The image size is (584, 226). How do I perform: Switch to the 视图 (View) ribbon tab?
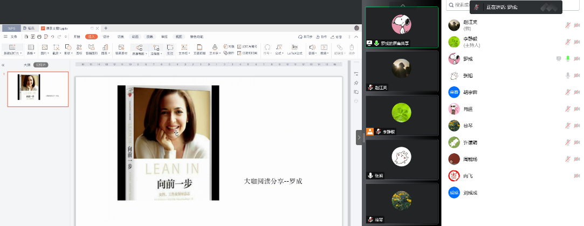(179, 37)
